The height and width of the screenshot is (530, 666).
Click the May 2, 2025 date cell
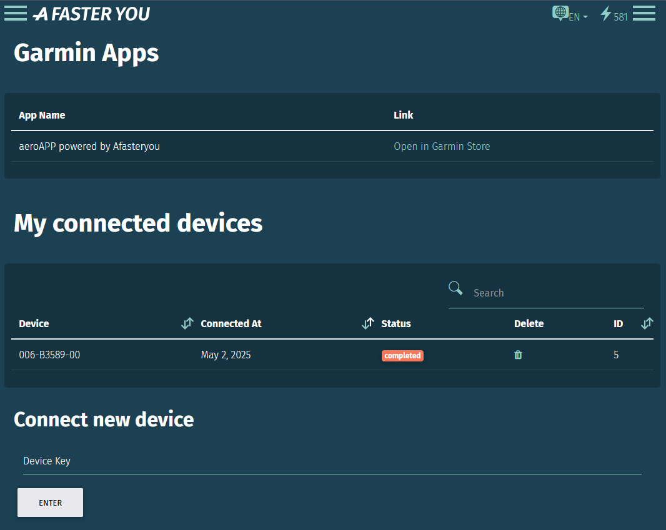226,355
